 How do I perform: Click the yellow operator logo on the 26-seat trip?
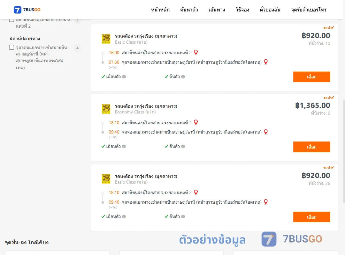[106, 179]
